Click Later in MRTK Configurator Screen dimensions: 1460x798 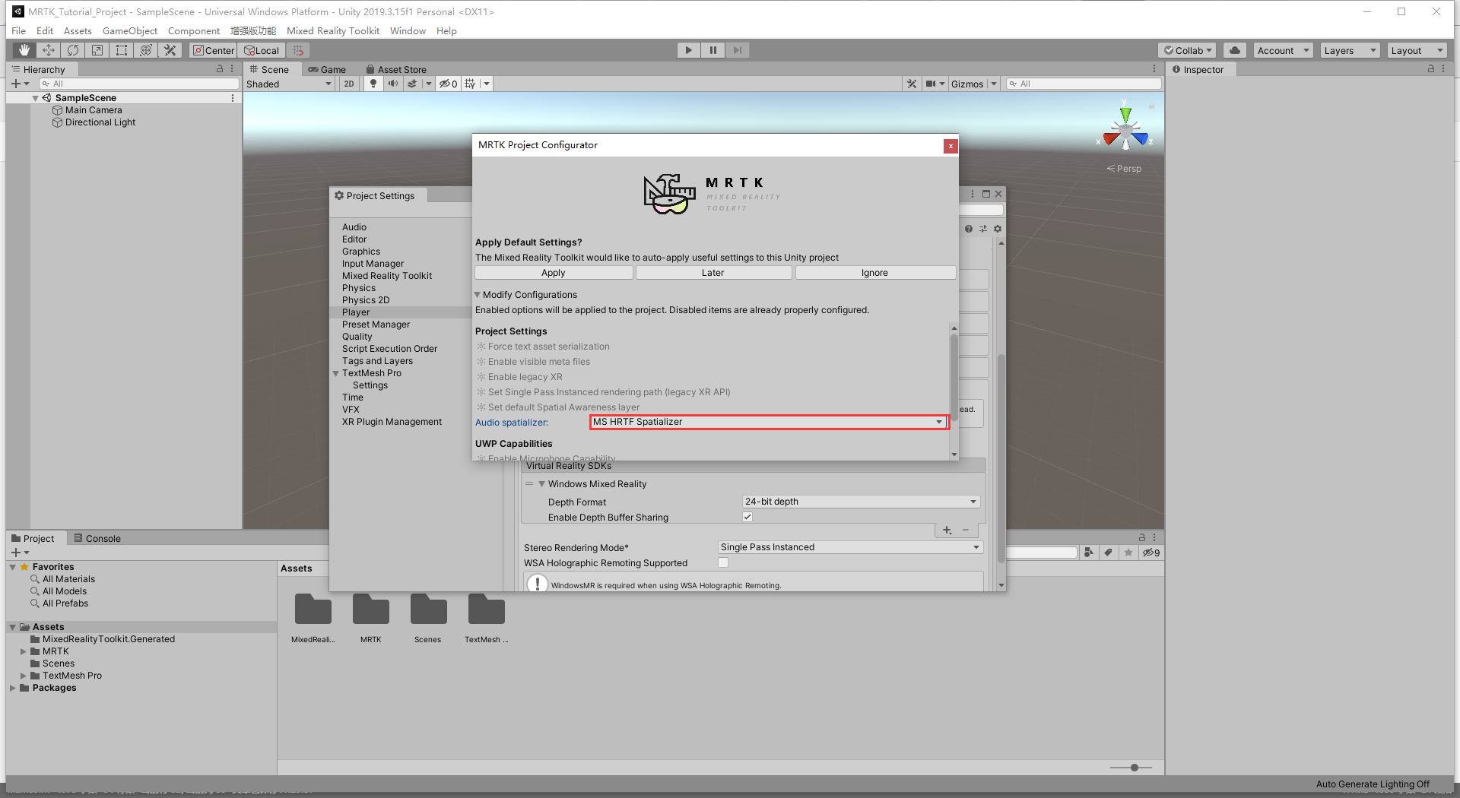pos(713,273)
